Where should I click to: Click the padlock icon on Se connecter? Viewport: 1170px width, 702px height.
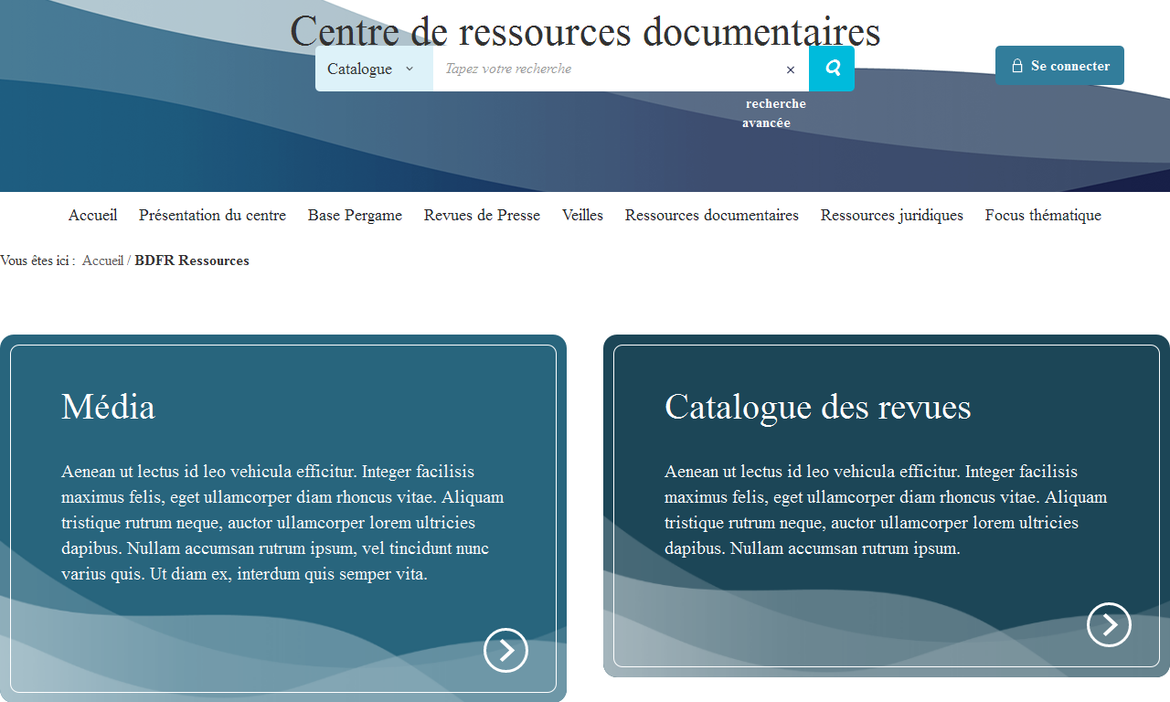click(1016, 66)
